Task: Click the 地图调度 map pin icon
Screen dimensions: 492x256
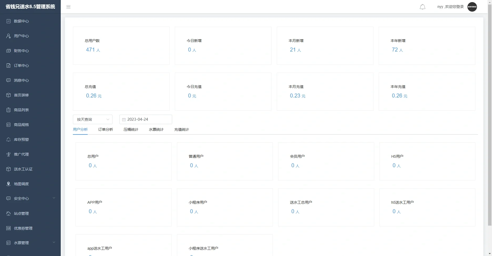Action: [8, 184]
